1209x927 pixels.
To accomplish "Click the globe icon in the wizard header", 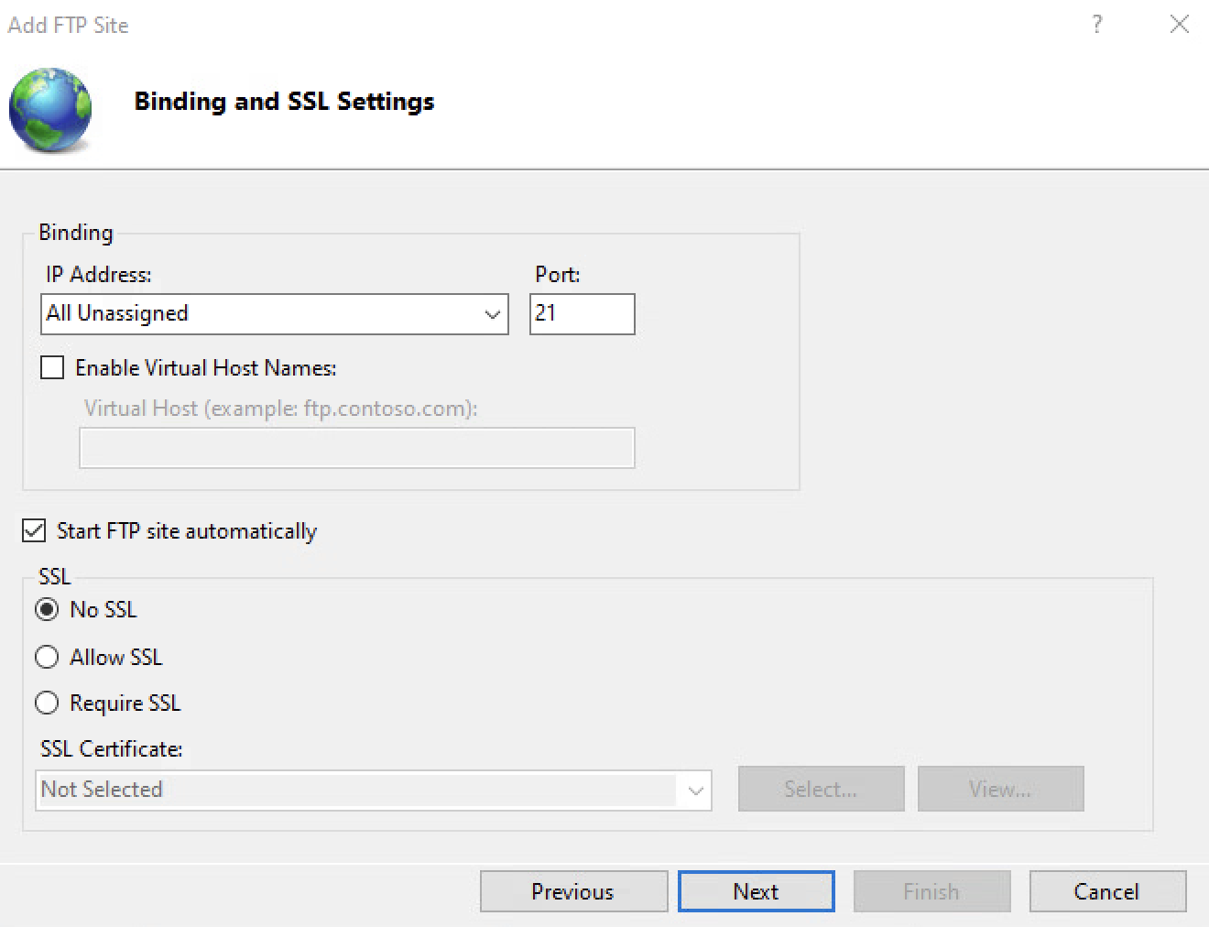I will [50, 108].
